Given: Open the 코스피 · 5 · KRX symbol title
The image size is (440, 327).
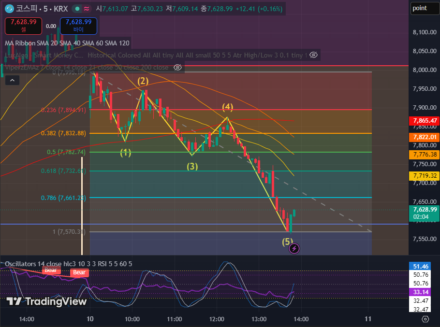Looking at the screenshot, I should point(42,9).
